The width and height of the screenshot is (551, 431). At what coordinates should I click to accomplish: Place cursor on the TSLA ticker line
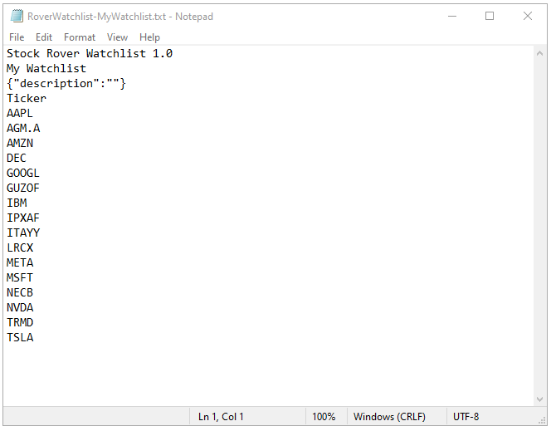coord(20,337)
